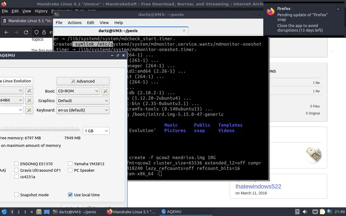
Task: Click the Firefox logo in title bar
Action: [x=4, y=4]
